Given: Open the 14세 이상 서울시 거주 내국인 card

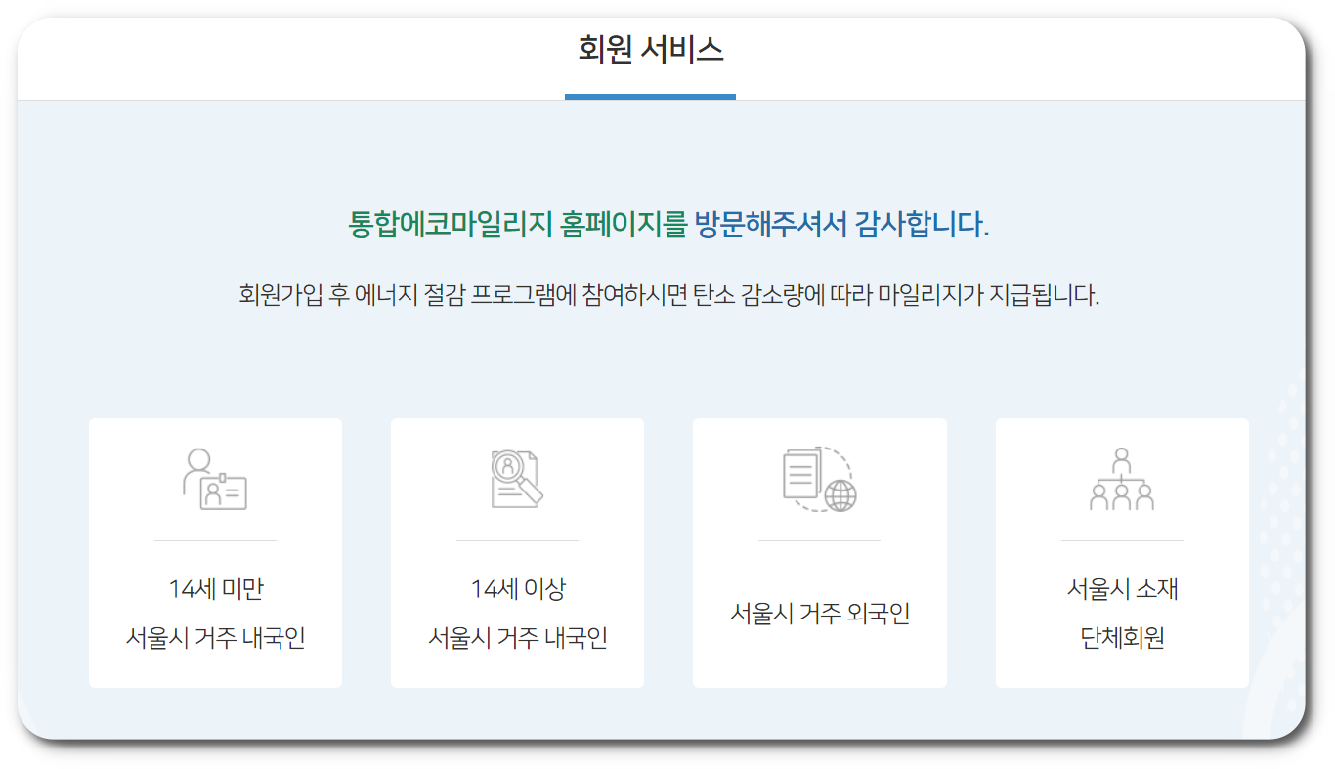Looking at the screenshot, I should tap(517, 552).
